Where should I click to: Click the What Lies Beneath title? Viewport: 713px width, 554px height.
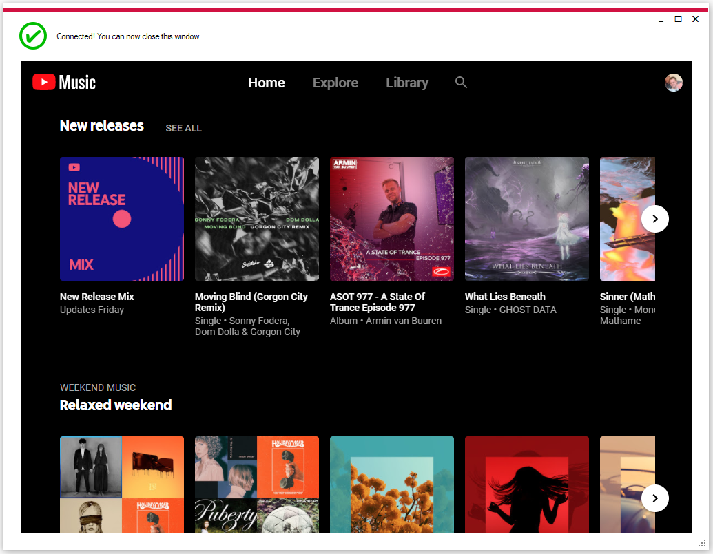[x=505, y=297]
